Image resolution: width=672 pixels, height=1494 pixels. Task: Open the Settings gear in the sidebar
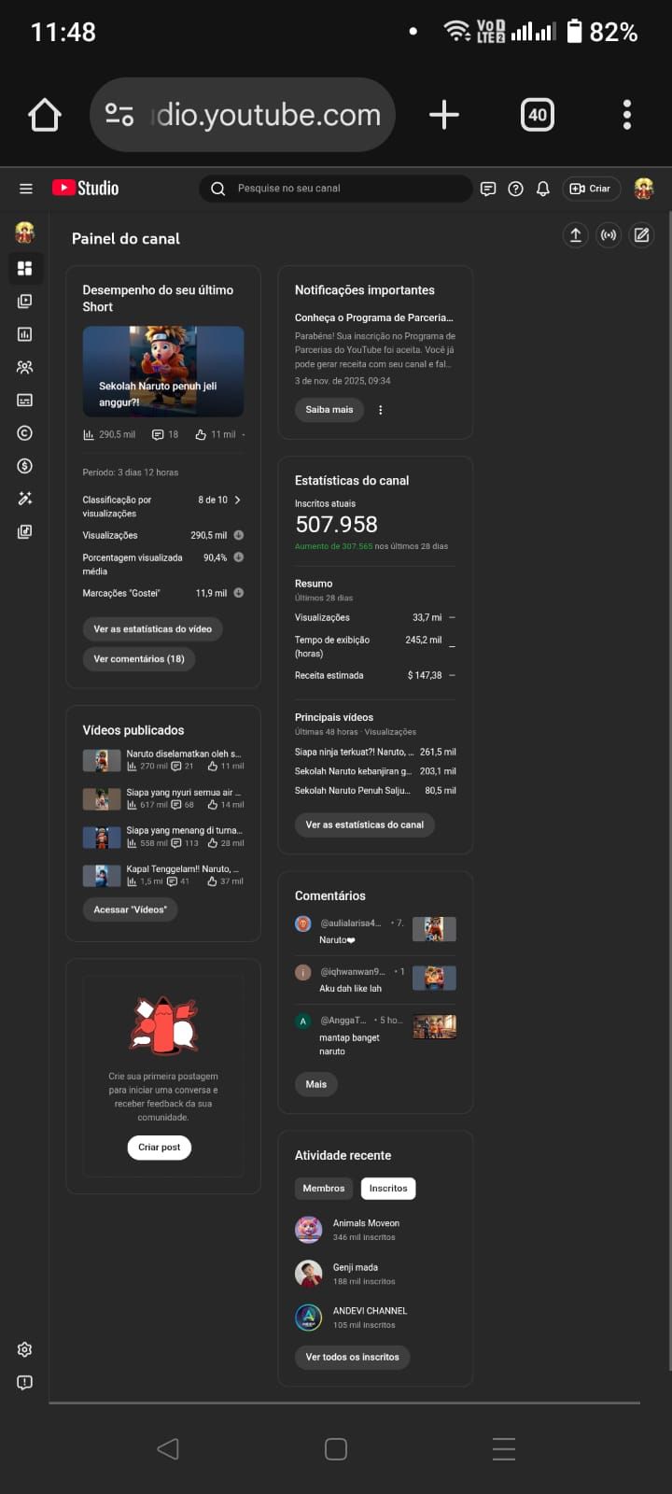[25, 1349]
